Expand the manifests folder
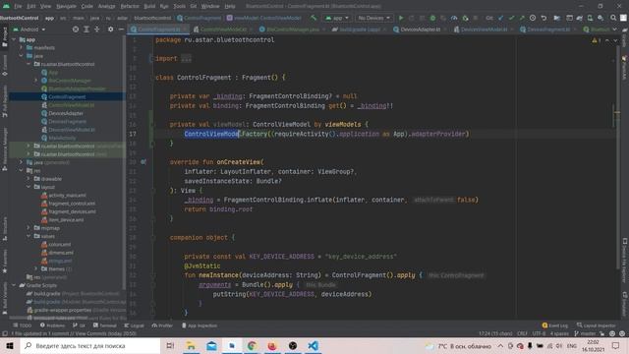629x354 pixels. click(x=22, y=48)
